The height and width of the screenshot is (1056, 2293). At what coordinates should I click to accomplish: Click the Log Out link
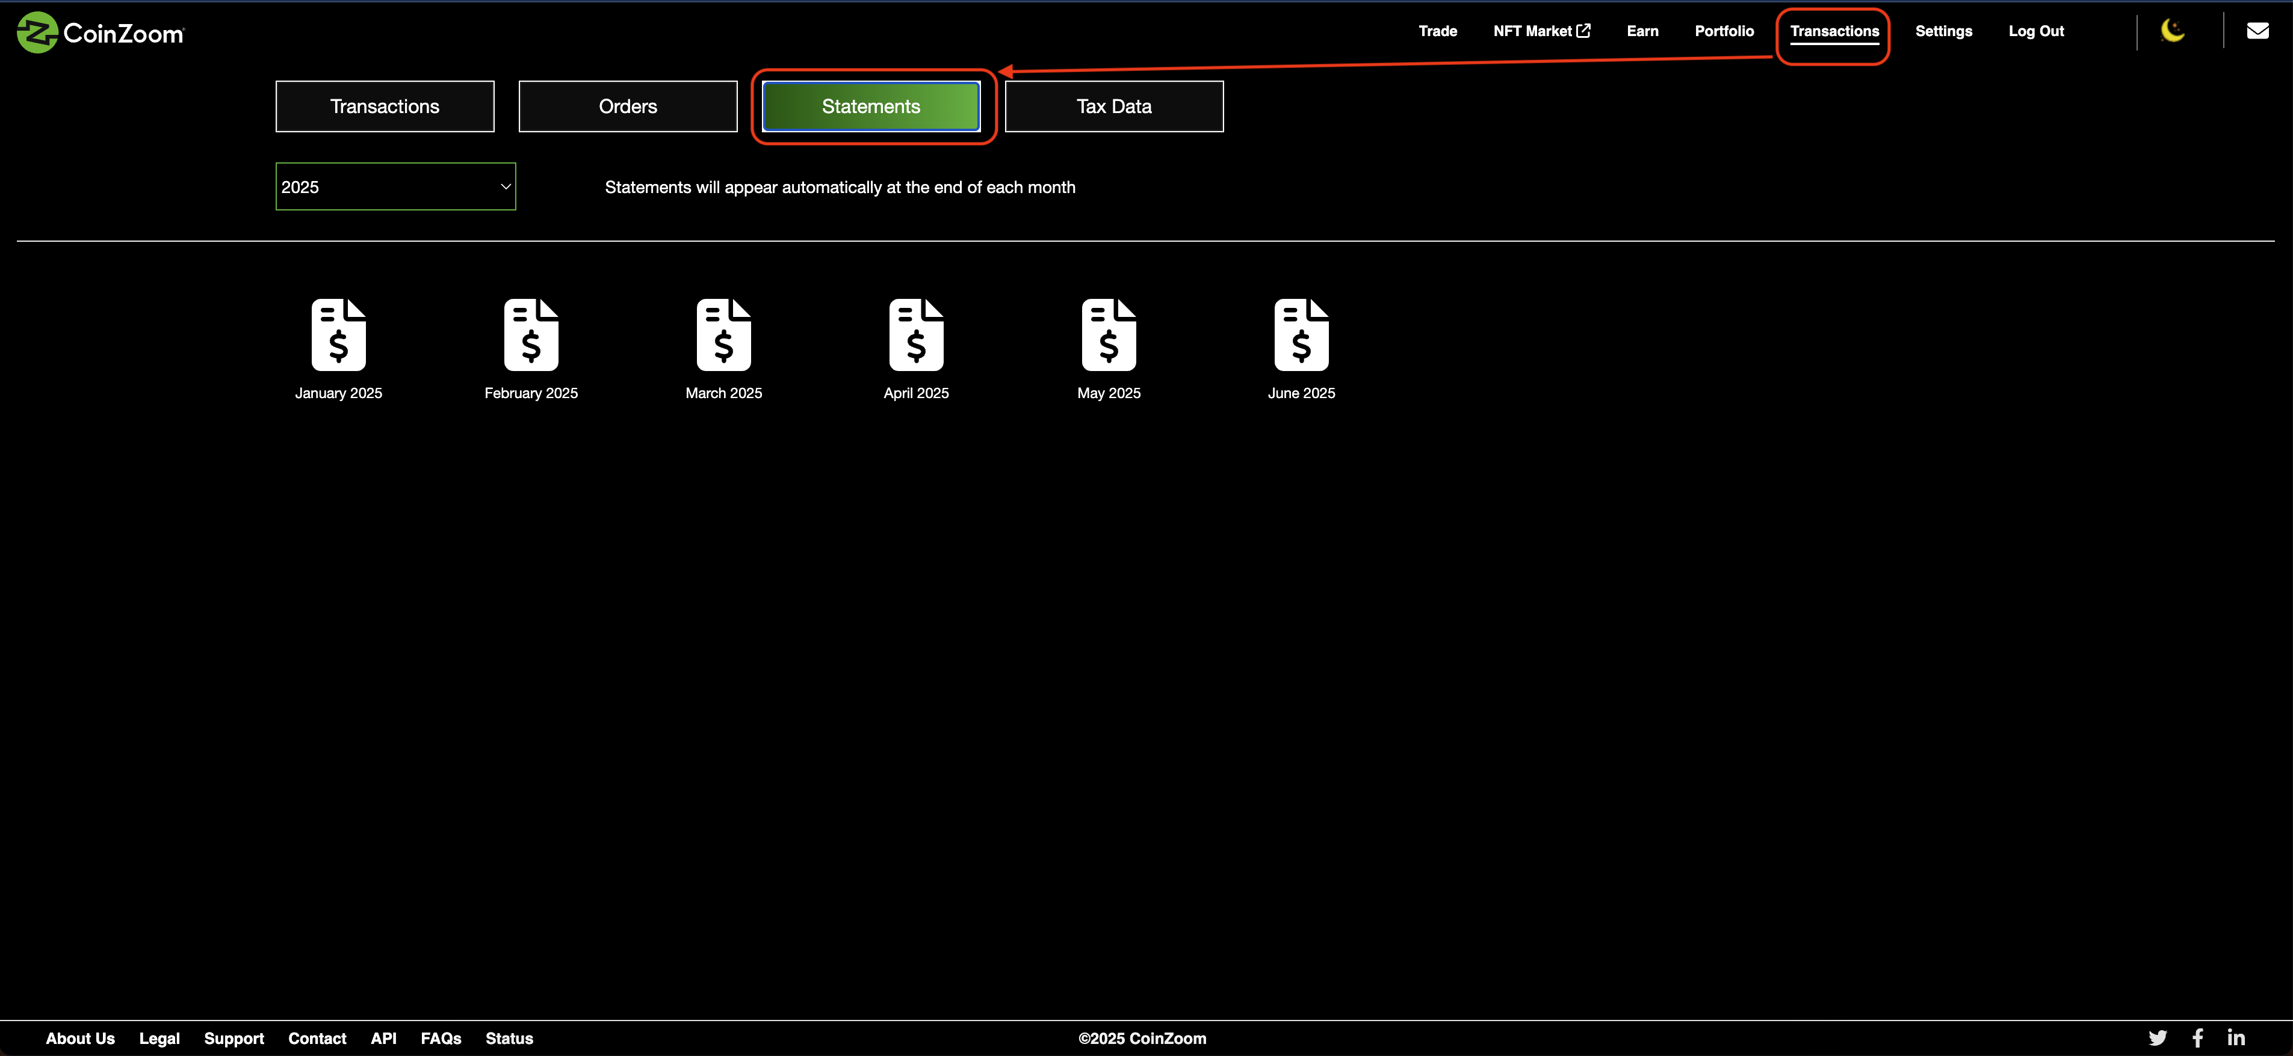(x=2035, y=31)
